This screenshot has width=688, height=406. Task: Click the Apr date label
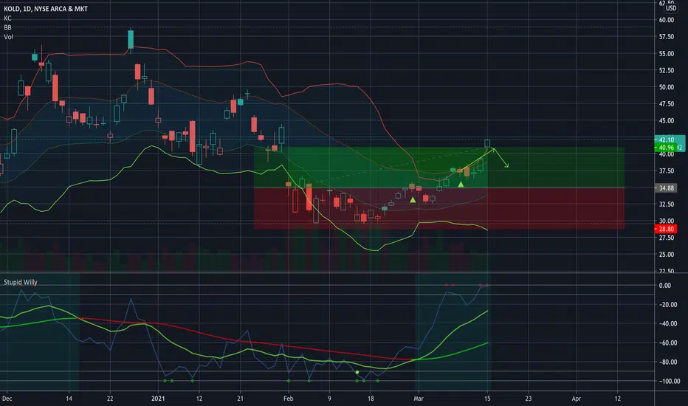pyautogui.click(x=576, y=399)
